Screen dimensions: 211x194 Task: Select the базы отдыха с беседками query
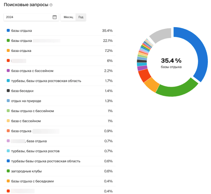coord(32,181)
